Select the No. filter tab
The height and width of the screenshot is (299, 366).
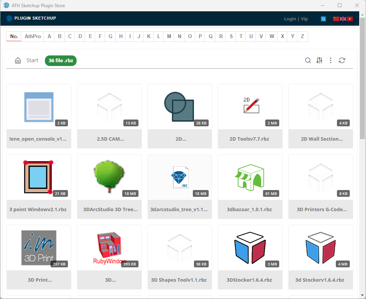click(x=14, y=36)
